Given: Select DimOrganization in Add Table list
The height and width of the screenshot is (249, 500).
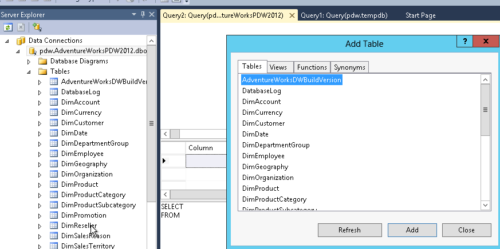Looking at the screenshot, I should [268, 178].
